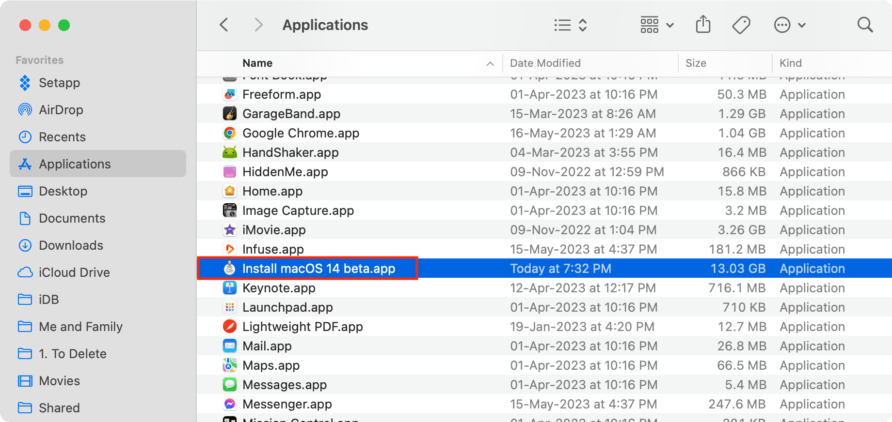Click the Search magnifier icon
Image resolution: width=892 pixels, height=422 pixels.
coord(865,25)
